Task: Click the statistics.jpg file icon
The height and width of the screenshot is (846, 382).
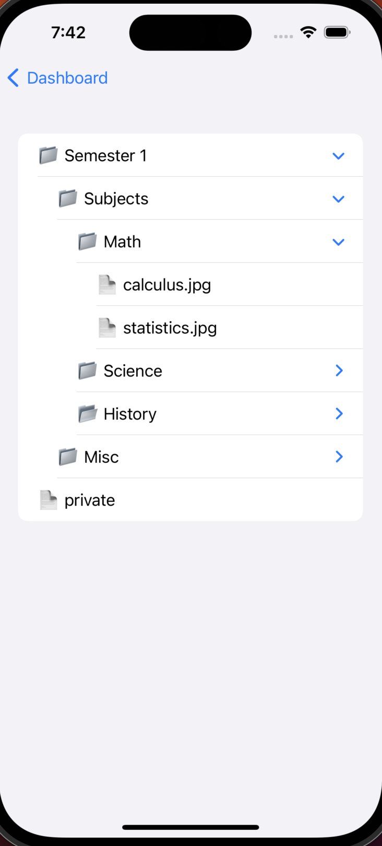Action: [x=107, y=328]
